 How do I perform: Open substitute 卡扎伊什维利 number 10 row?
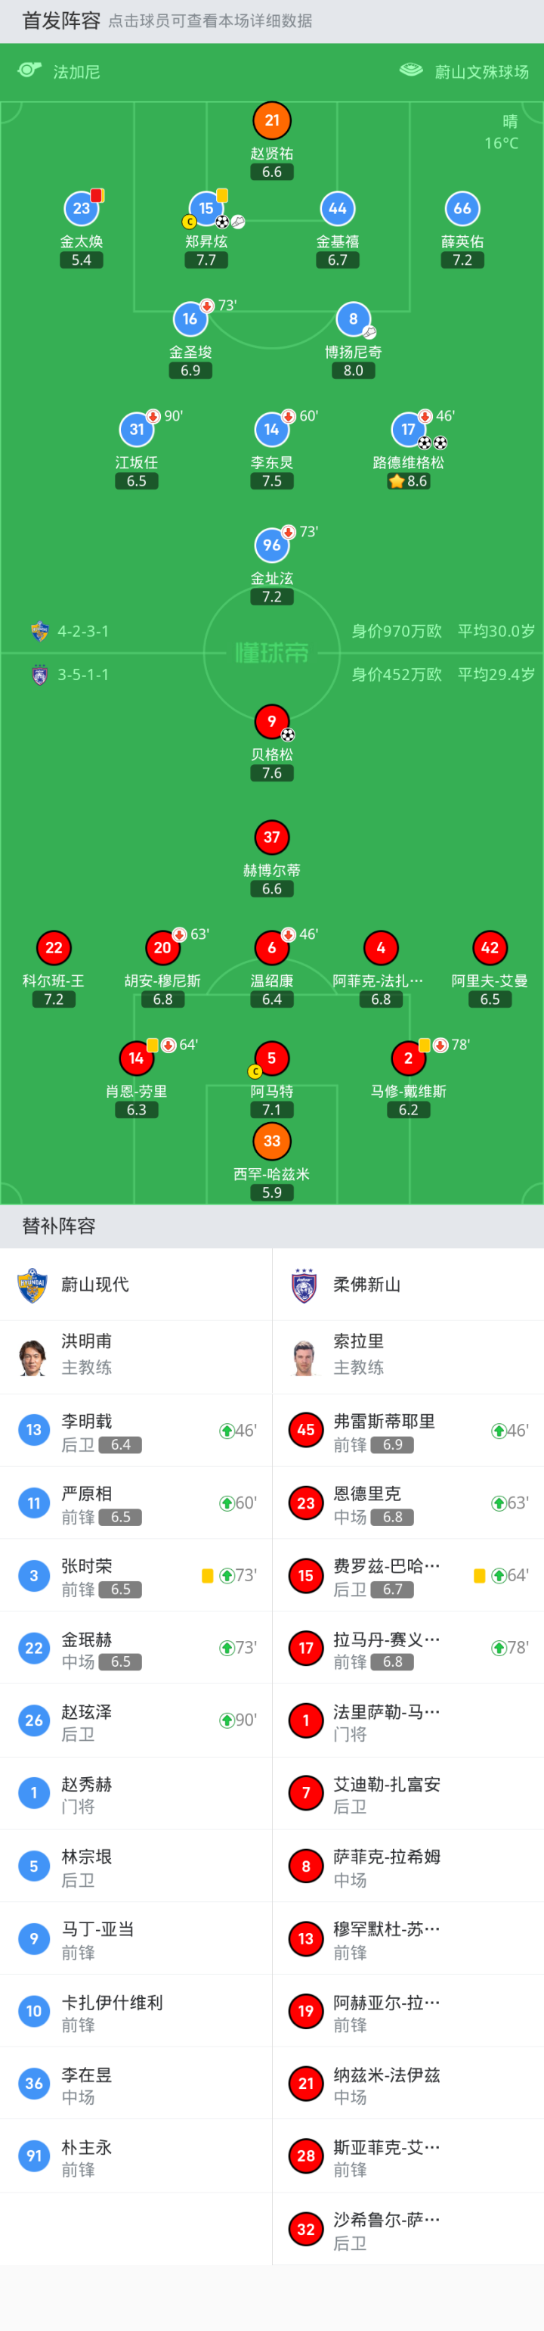coord(135,2011)
